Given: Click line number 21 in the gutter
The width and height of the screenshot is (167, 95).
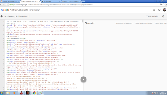Looking at the screenshot, I should pos(3,77).
